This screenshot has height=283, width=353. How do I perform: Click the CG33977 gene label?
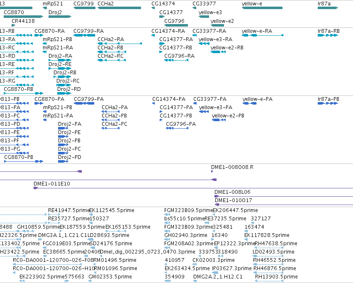[x=204, y=4]
